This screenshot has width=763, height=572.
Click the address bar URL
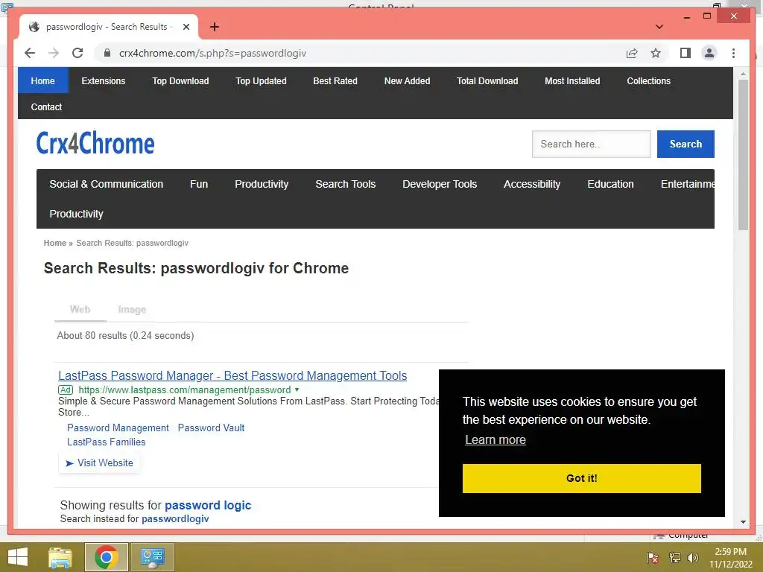(x=212, y=53)
